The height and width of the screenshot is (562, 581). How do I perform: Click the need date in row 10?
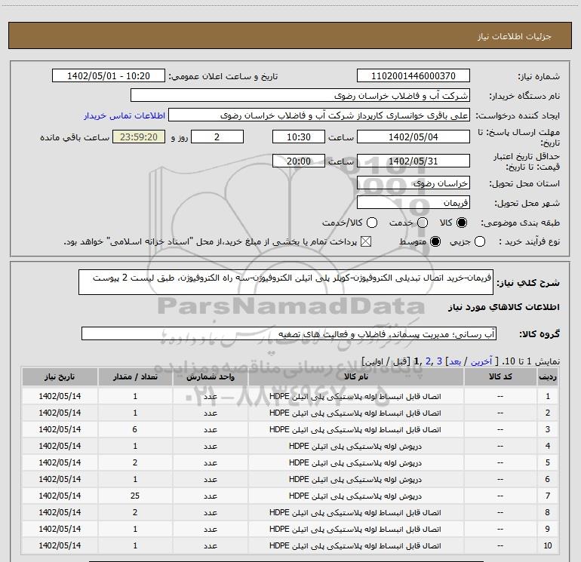pos(60,545)
